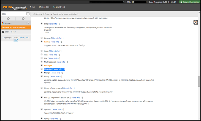Expand More Info for Gettext
This screenshot has height=121, width=201.
point(57,38)
